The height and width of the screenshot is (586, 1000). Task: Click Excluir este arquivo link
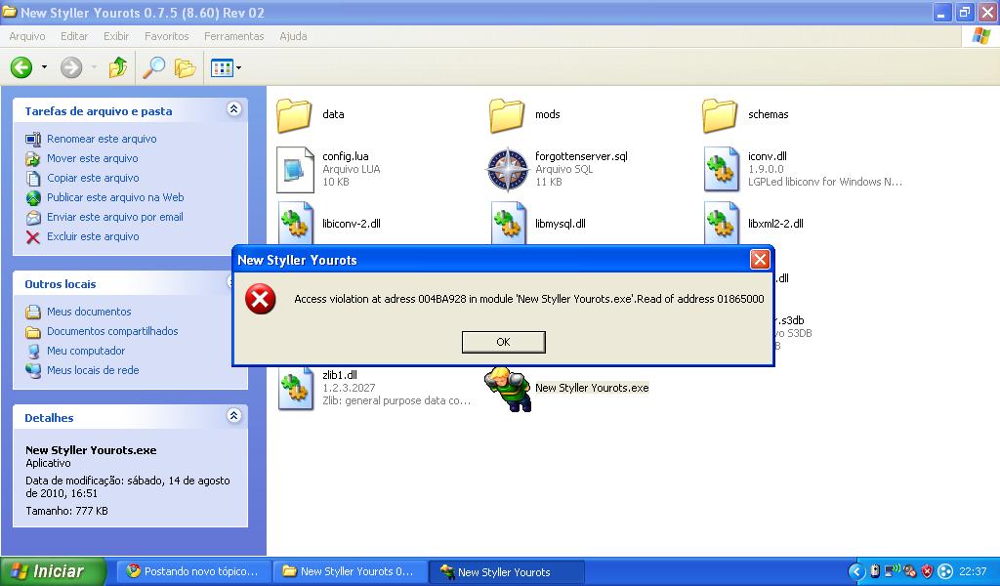click(93, 236)
